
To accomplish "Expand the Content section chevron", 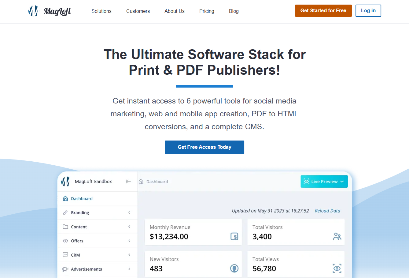I will (x=129, y=227).
